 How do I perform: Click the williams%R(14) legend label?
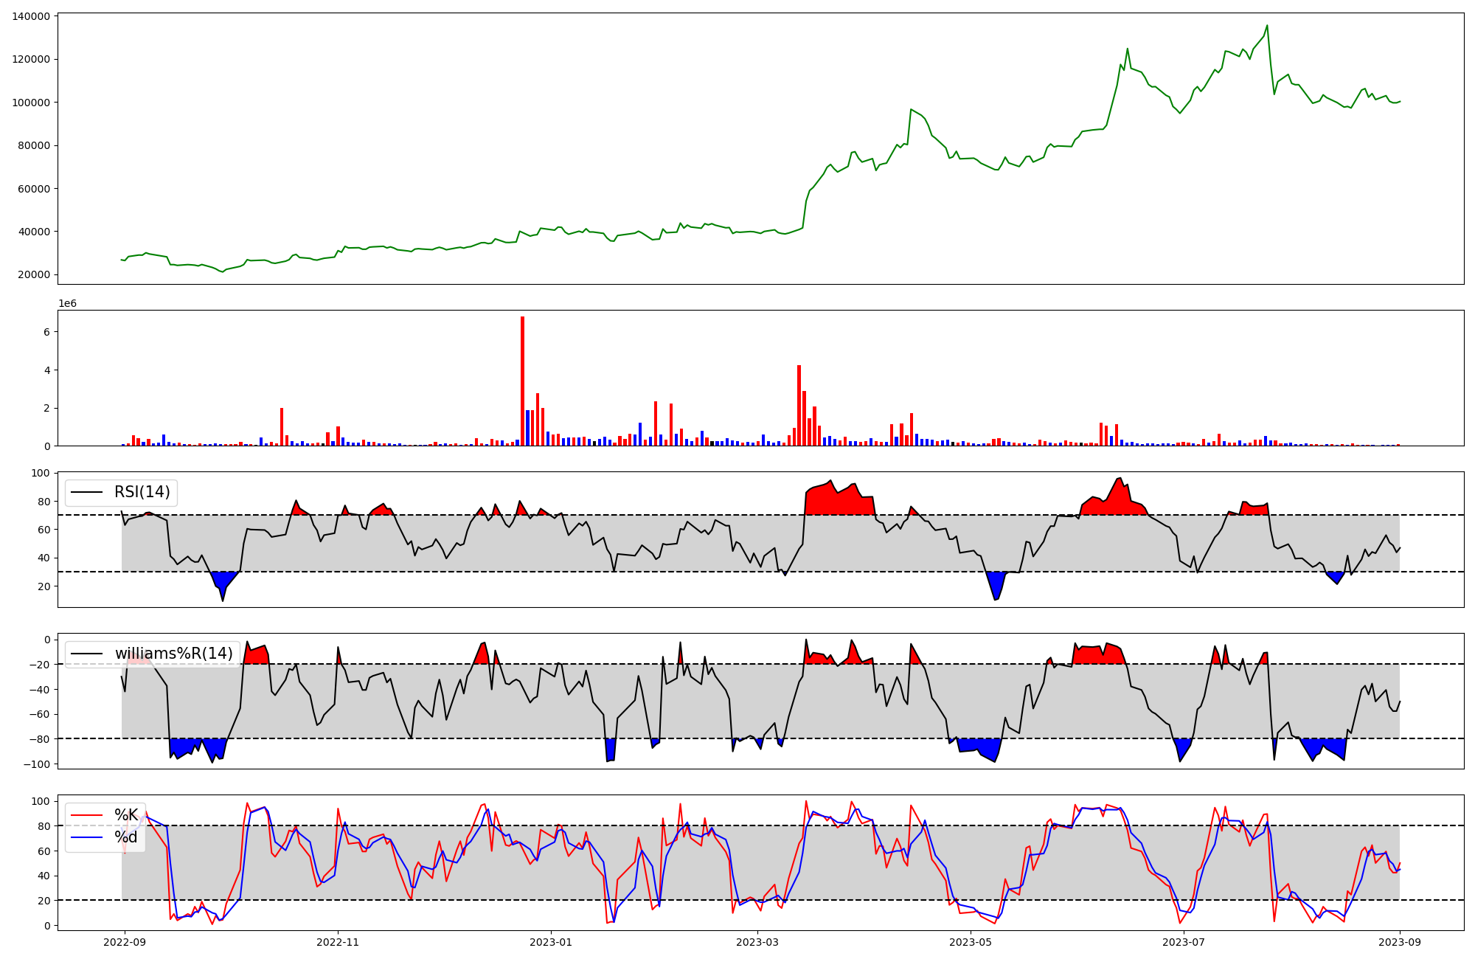click(173, 654)
